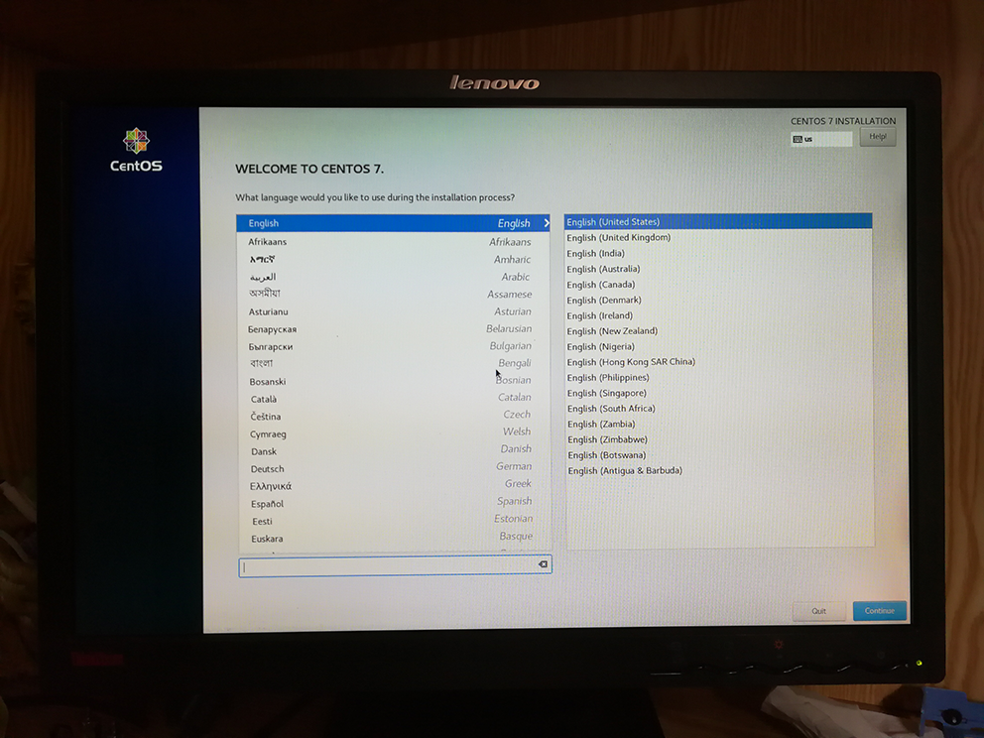
Task: Pick Ελληνικά Greek language row
Action: tap(393, 485)
